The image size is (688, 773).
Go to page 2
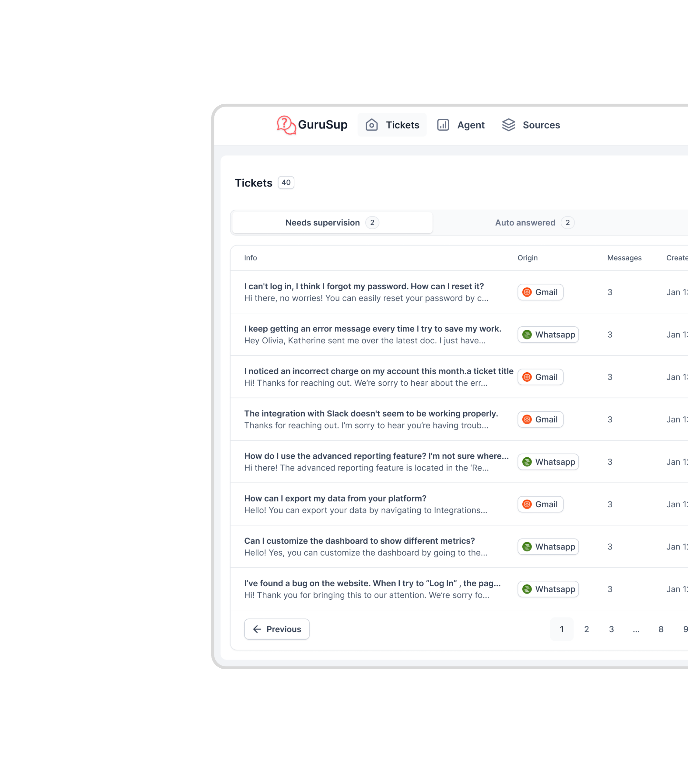pos(586,629)
